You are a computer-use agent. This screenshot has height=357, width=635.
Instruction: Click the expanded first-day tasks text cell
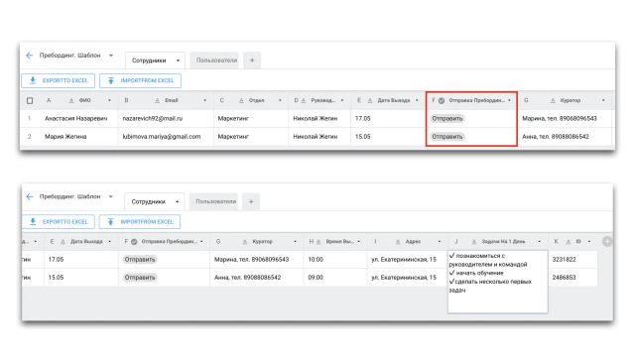(x=498, y=282)
